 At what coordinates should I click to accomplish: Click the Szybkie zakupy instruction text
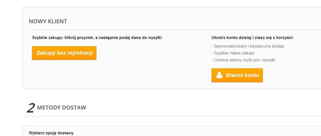pos(97,38)
